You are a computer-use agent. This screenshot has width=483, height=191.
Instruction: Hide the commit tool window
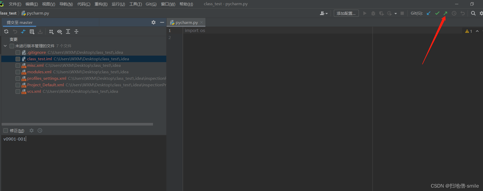coord(162,22)
